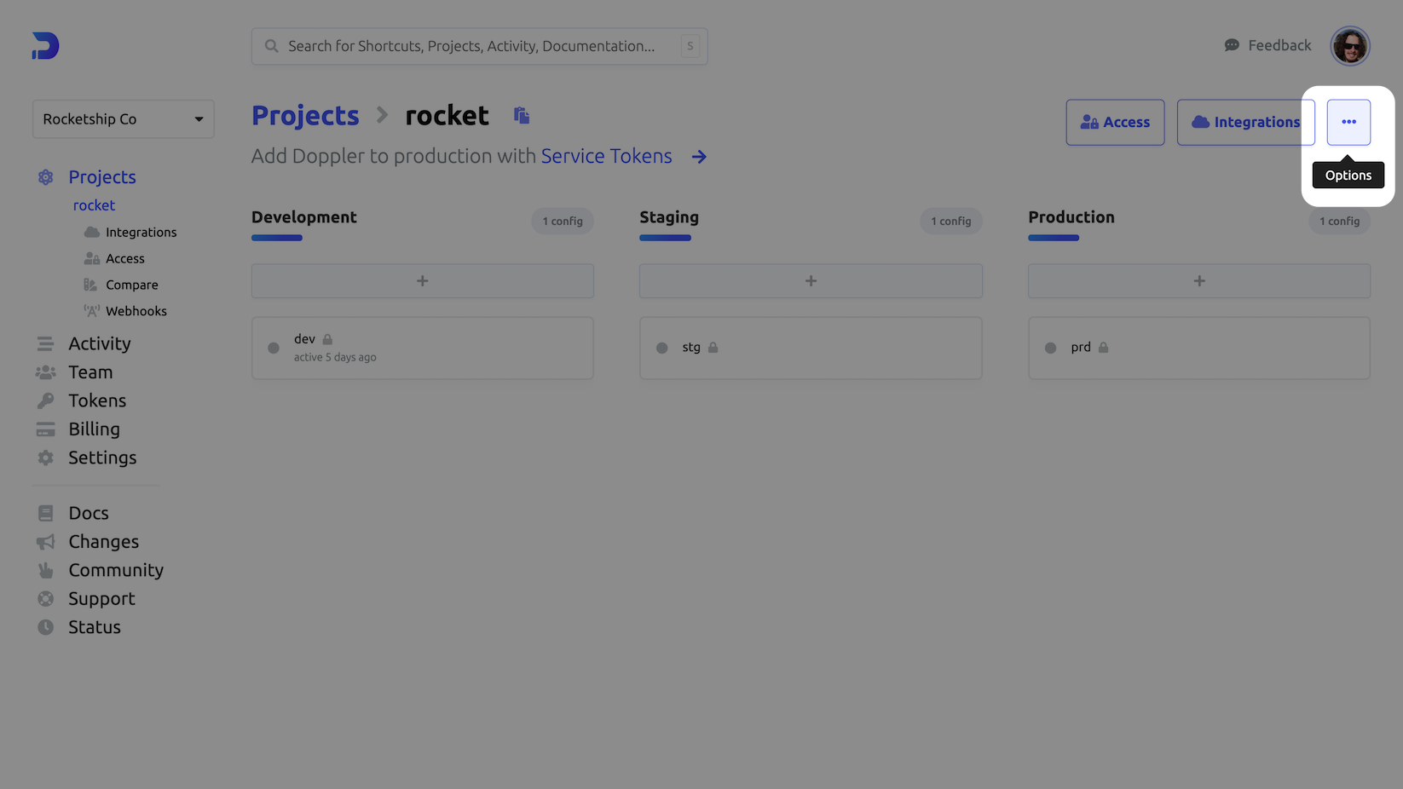Click the Doppler logo icon
This screenshot has height=789, width=1403.
(45, 46)
